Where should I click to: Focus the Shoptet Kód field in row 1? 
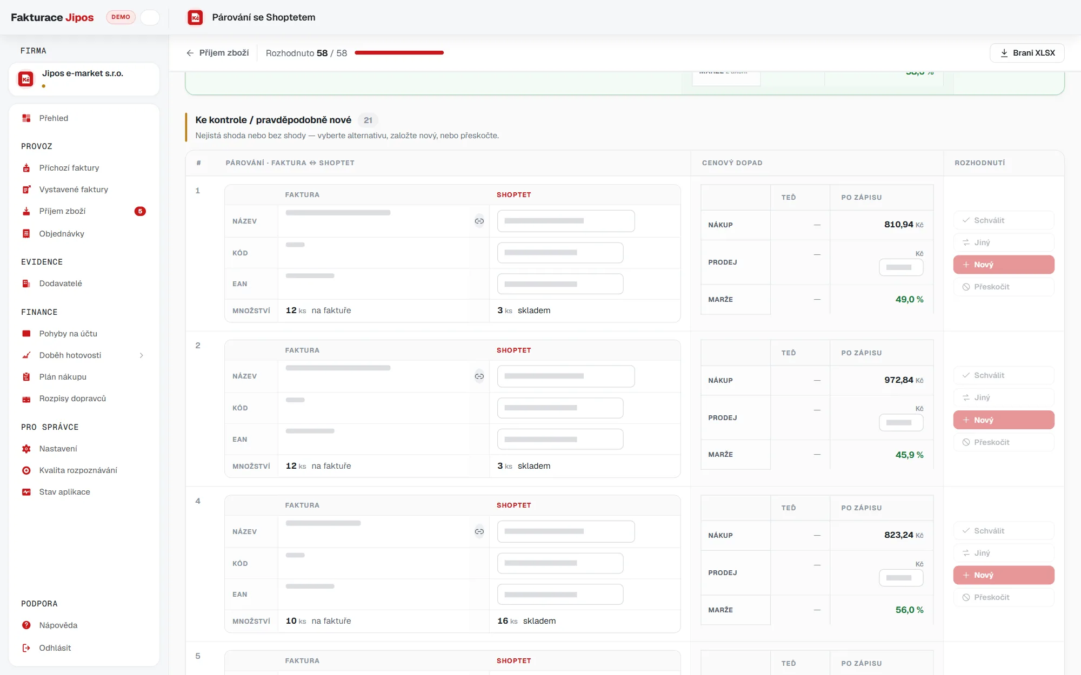coord(560,253)
